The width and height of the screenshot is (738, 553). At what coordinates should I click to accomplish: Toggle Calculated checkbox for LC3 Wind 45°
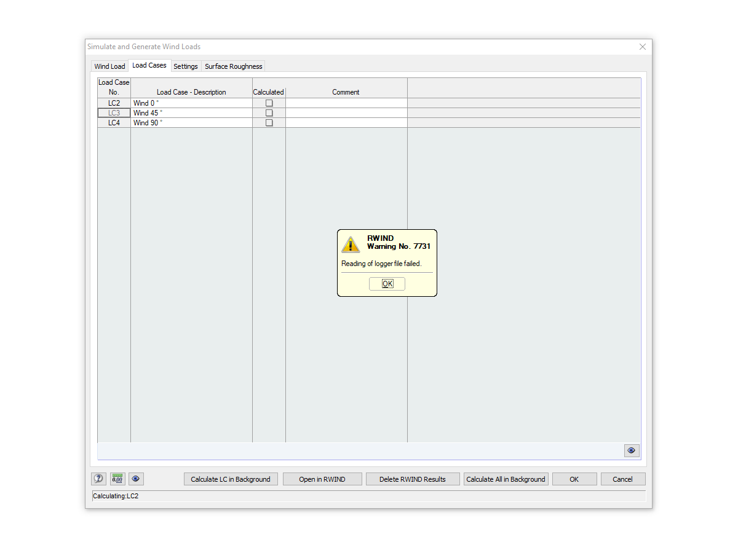pyautogui.click(x=269, y=113)
